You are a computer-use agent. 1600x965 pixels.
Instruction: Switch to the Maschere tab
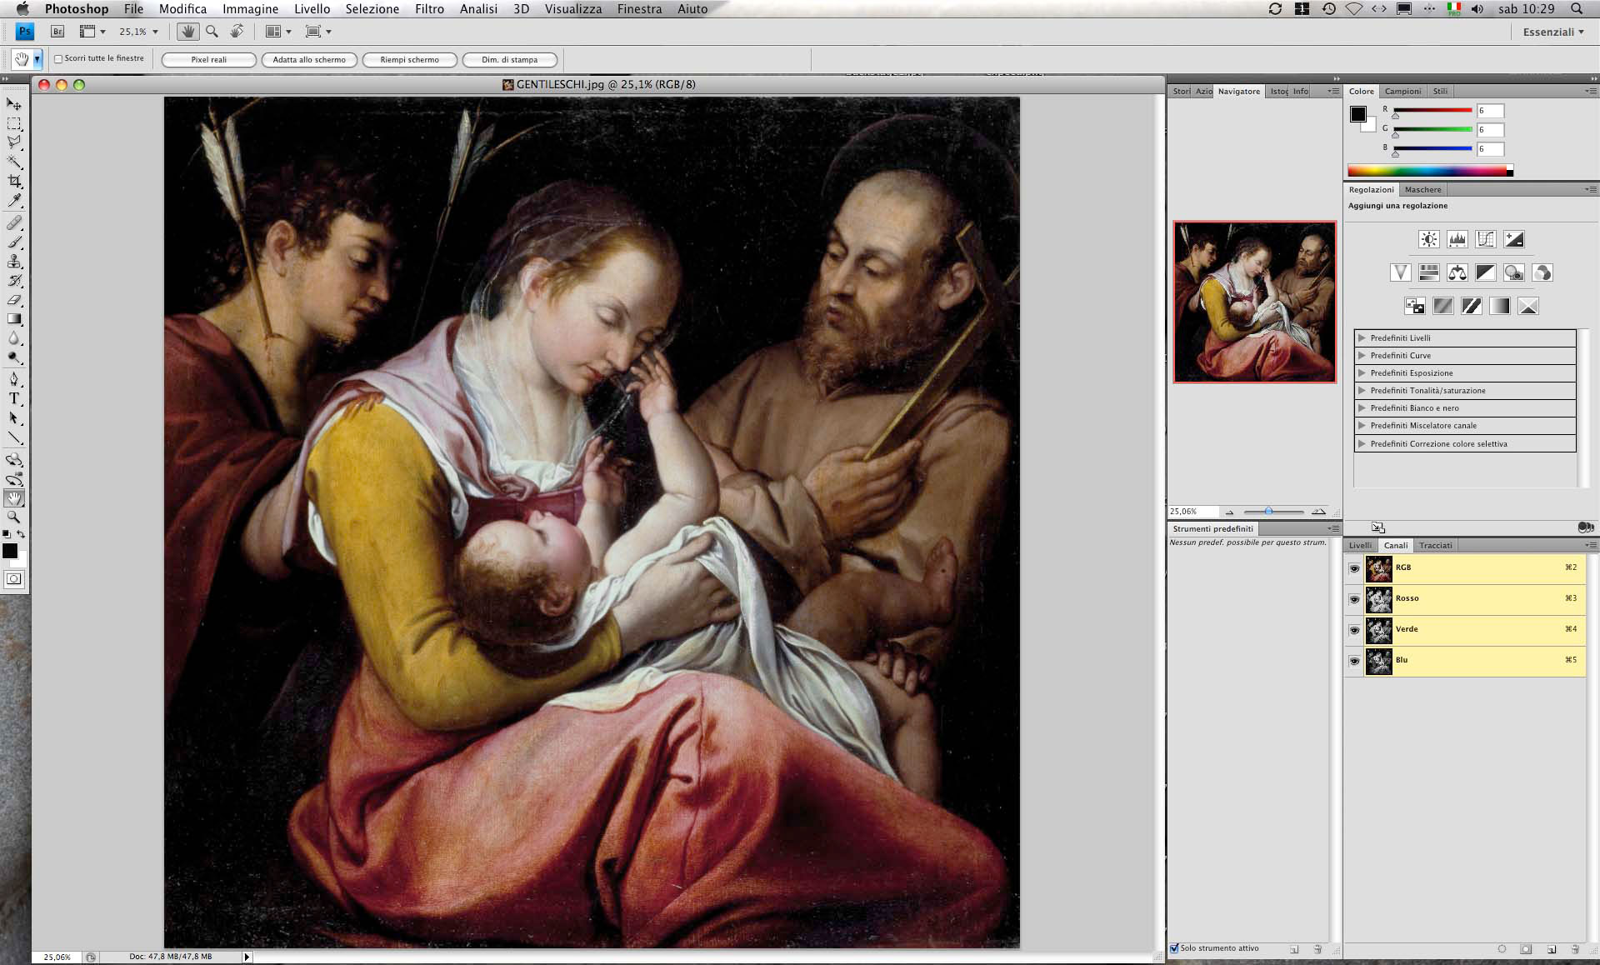tap(1422, 189)
